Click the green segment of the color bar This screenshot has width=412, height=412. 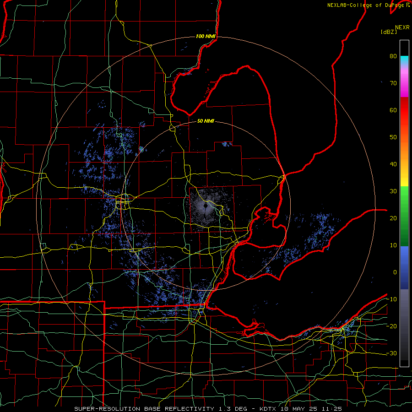click(404, 216)
